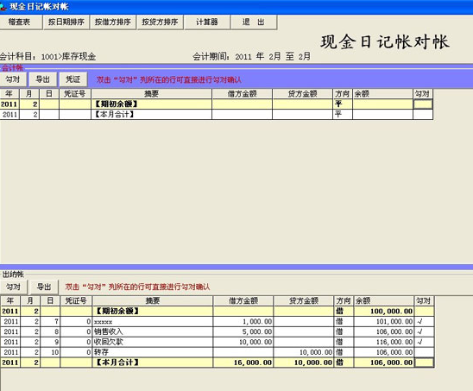The width and height of the screenshot is (473, 391).
Task: Toggle 勾对 mark for xxxxx row
Action: (x=424, y=322)
